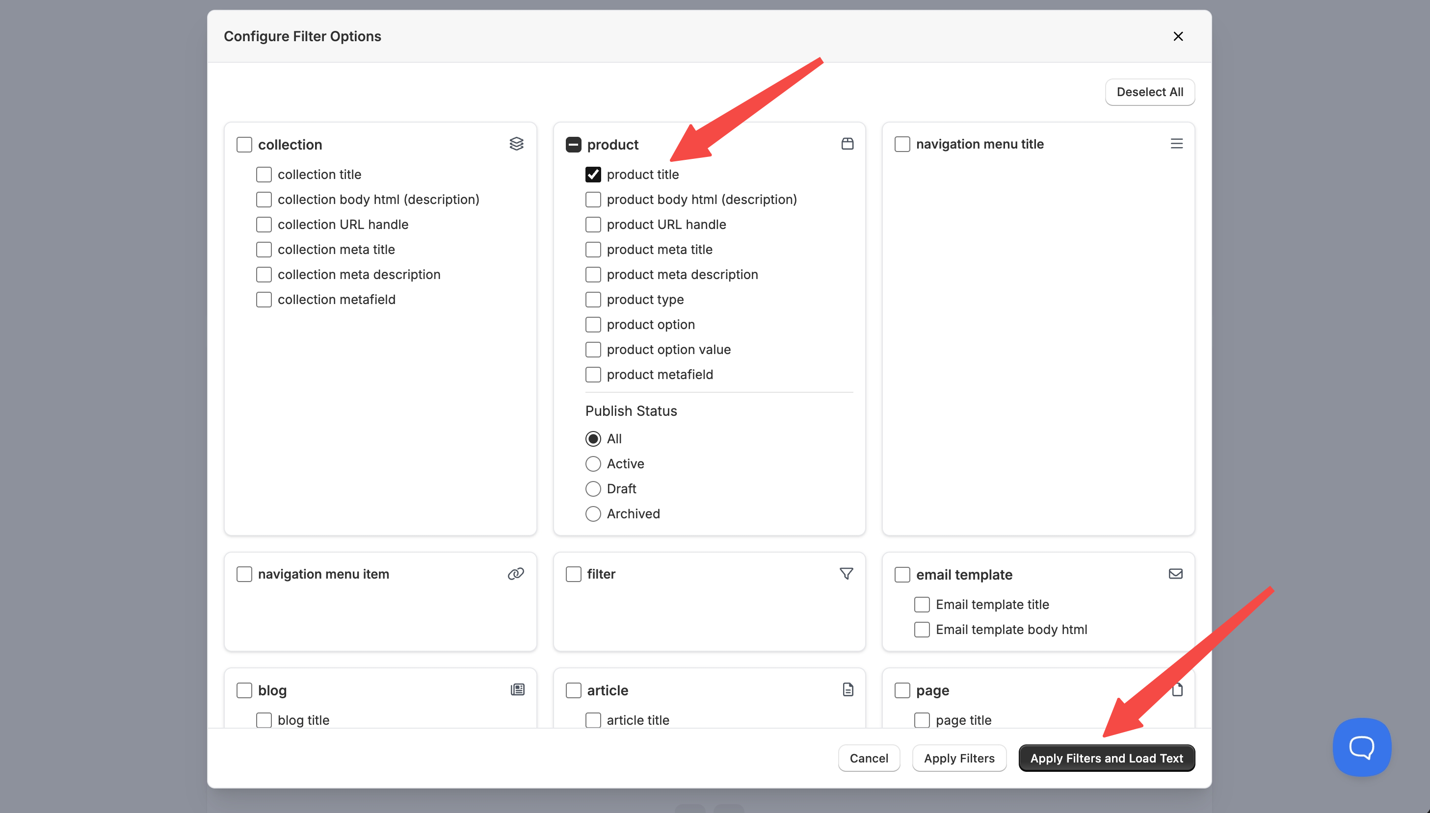The height and width of the screenshot is (813, 1430).
Task: Click the blog newspaper icon
Action: (x=517, y=689)
